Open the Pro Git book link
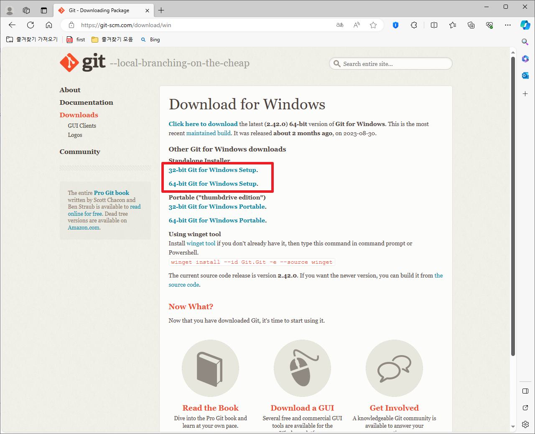The width and height of the screenshot is (535, 434). (x=112, y=193)
